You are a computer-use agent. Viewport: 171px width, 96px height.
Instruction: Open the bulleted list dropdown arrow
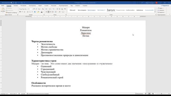pos(48,9)
